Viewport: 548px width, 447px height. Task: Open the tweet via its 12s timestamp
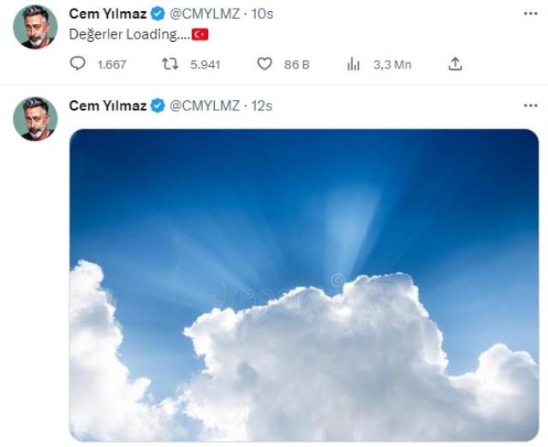pos(259,105)
